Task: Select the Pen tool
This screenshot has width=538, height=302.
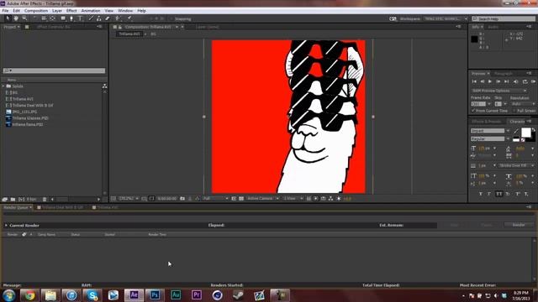Action: 71,18
